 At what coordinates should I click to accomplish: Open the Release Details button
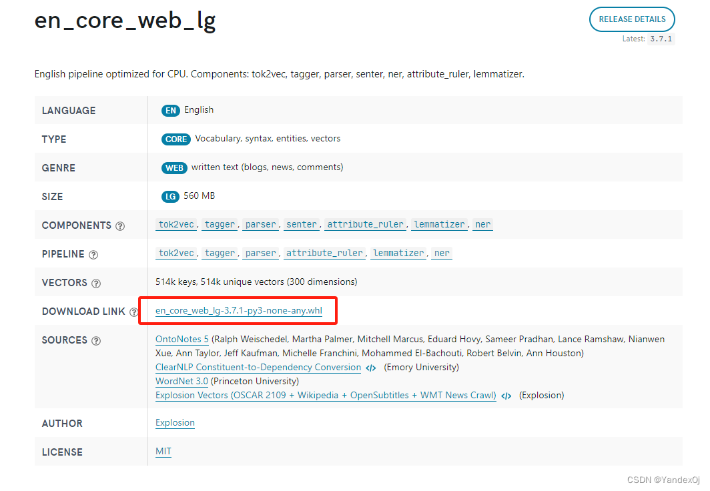632,19
